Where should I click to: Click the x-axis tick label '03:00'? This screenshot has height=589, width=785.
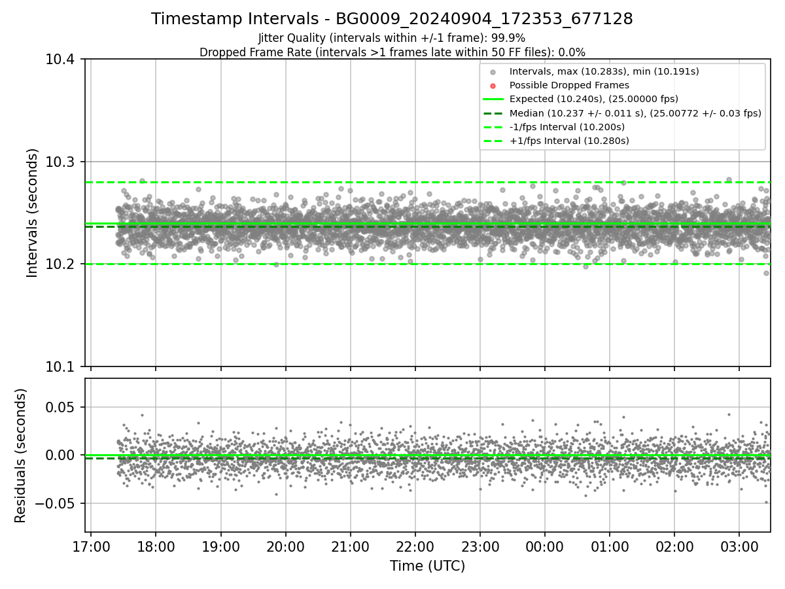point(739,546)
